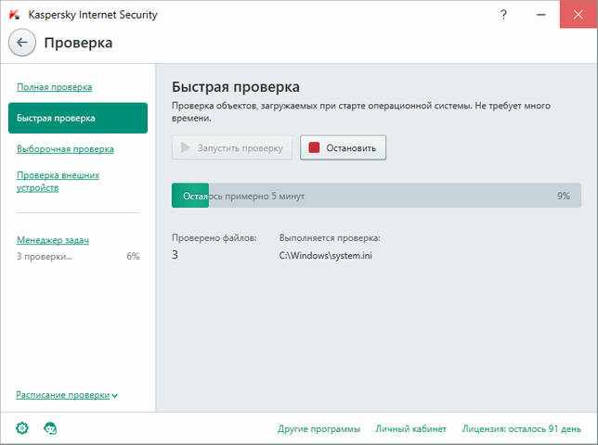This screenshot has width=598, height=445.
Task: Select Быстрая проверка in the sidebar
Action: 78,118
